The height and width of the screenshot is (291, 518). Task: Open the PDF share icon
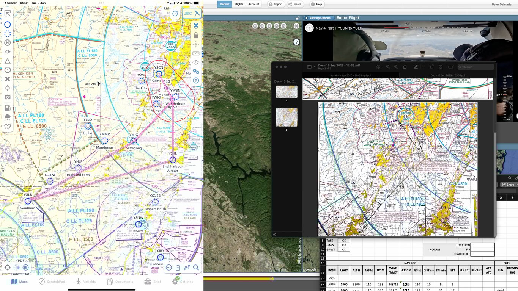tap(405, 67)
